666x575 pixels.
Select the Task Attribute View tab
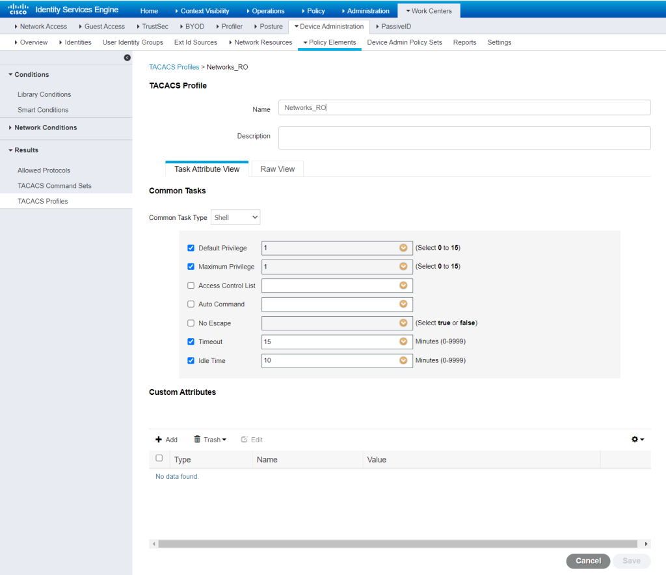tap(207, 169)
